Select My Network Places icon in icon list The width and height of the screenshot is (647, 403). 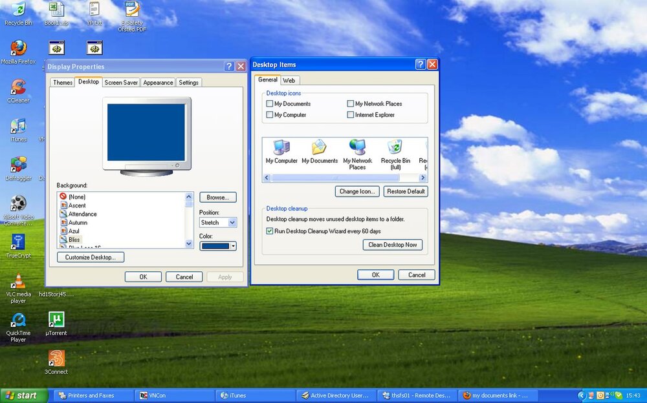click(357, 154)
